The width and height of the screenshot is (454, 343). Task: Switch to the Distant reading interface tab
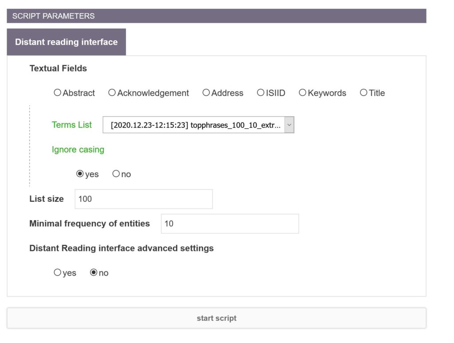(x=66, y=42)
